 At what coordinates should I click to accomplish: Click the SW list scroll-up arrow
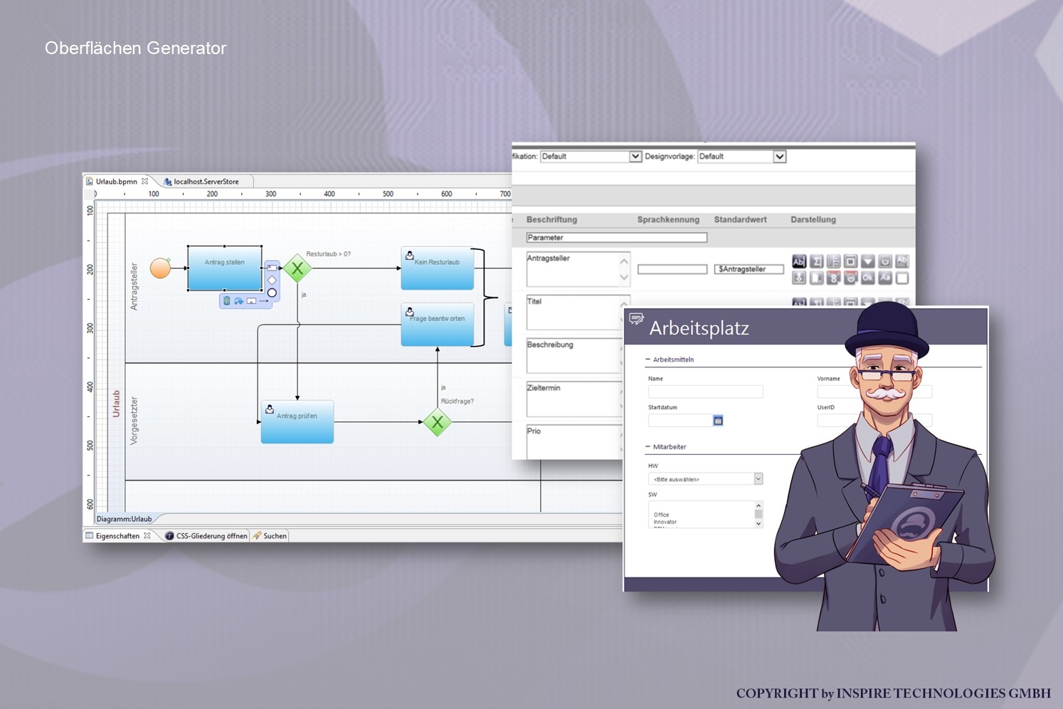tap(758, 505)
